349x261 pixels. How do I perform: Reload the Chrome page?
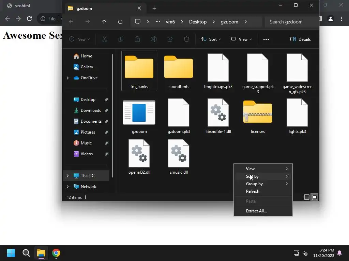point(29,19)
